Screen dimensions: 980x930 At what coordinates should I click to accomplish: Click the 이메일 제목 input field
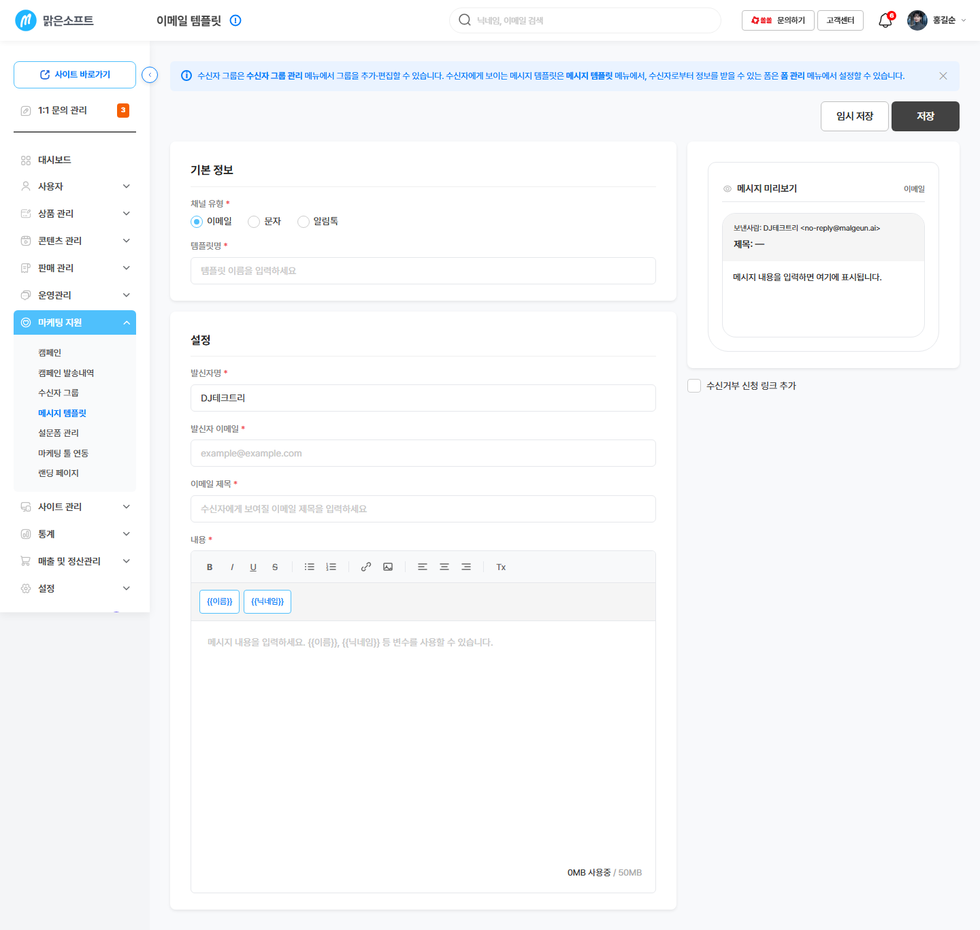tap(423, 509)
